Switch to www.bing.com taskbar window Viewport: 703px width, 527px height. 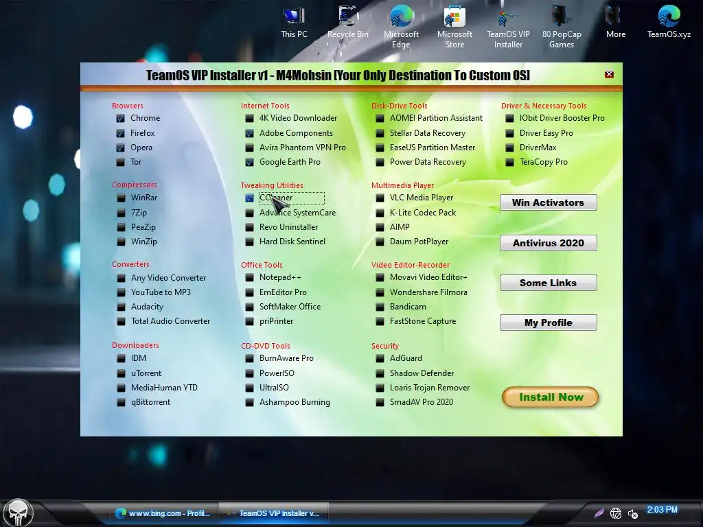coord(163,513)
